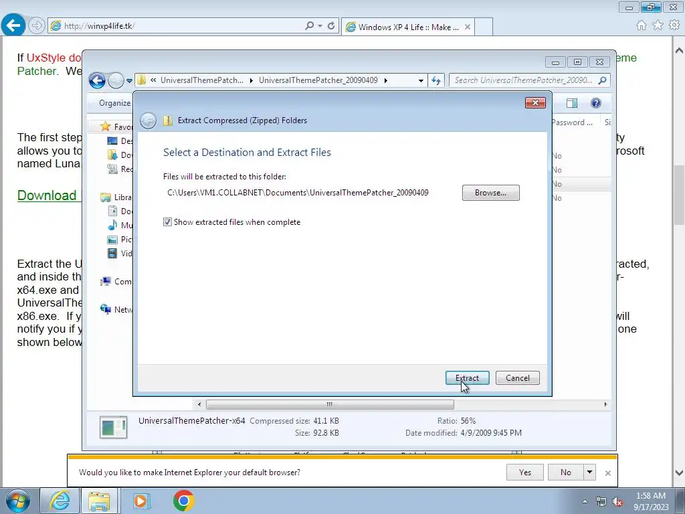Image resolution: width=685 pixels, height=514 pixels.
Task: Select Computer in navigation pane
Action: 116,282
